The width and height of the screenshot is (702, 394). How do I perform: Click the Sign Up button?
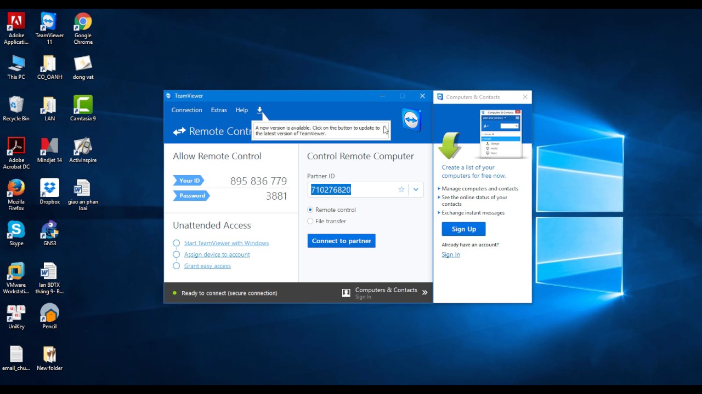pos(463,229)
